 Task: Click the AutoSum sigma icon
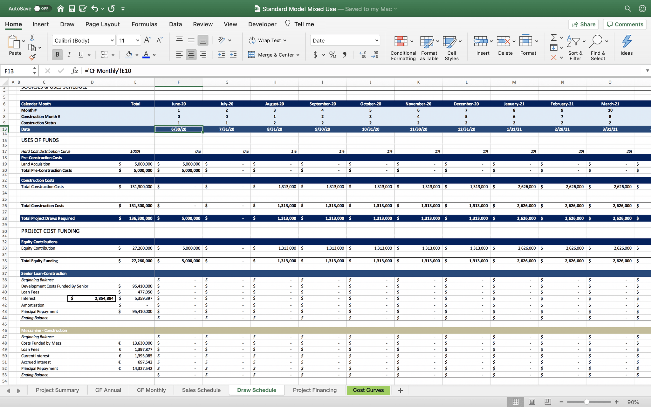pos(554,38)
